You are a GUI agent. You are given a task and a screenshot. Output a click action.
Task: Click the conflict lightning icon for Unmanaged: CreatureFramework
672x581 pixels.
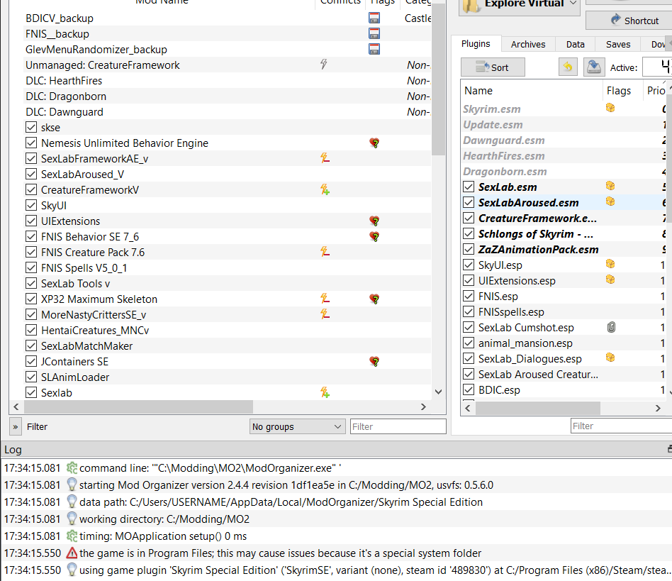click(x=323, y=65)
